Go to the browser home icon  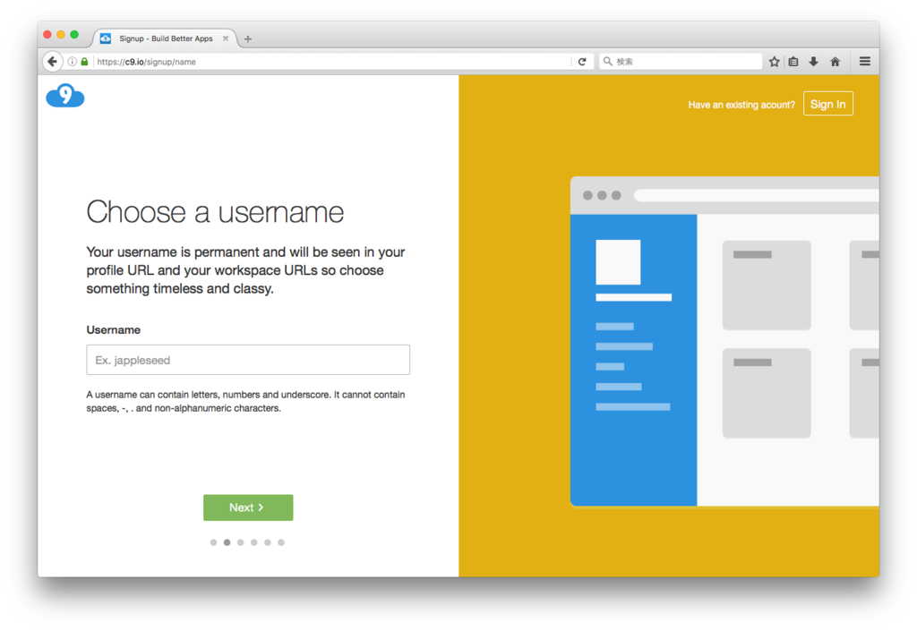[836, 62]
